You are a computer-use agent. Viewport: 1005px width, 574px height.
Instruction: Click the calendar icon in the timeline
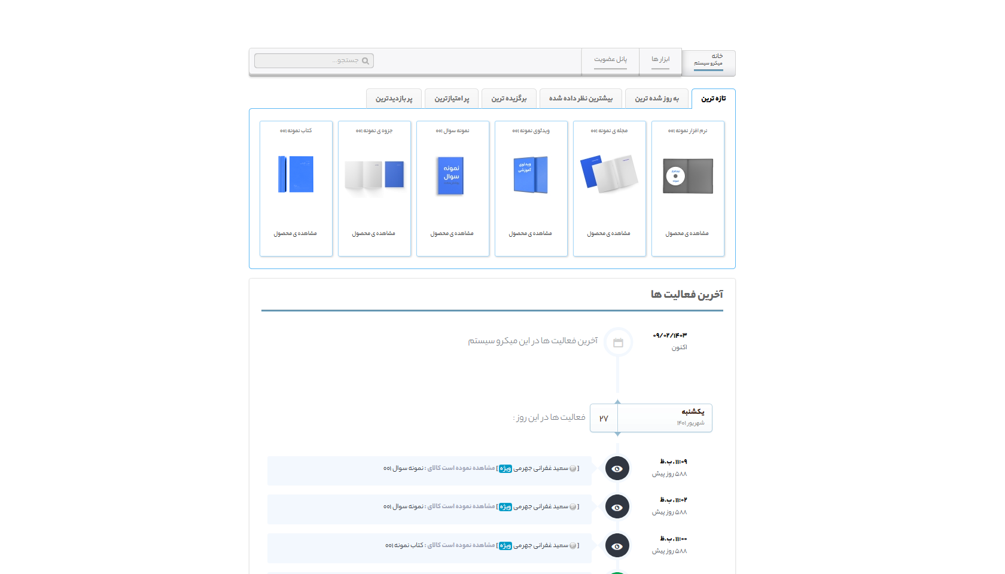click(618, 343)
